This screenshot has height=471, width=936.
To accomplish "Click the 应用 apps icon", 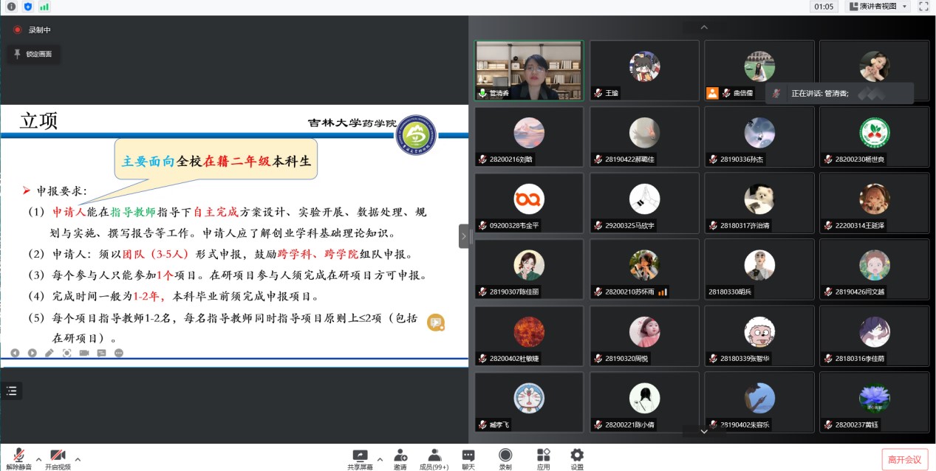I will tap(543, 458).
